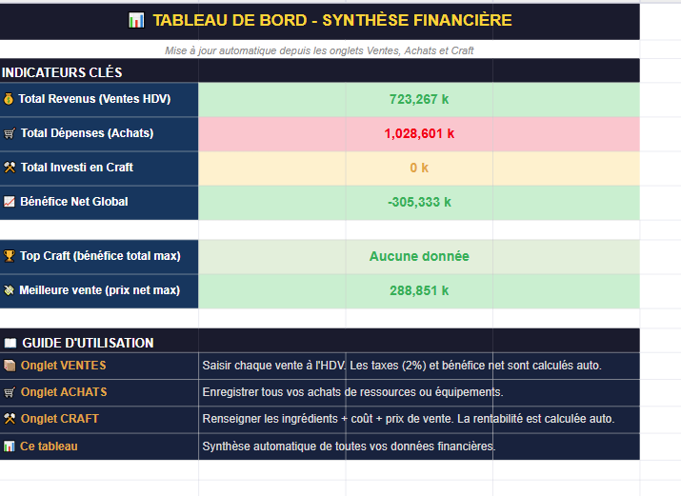
Task: Click the cart icon beside Onglet ACHATS
Action: 10,392
